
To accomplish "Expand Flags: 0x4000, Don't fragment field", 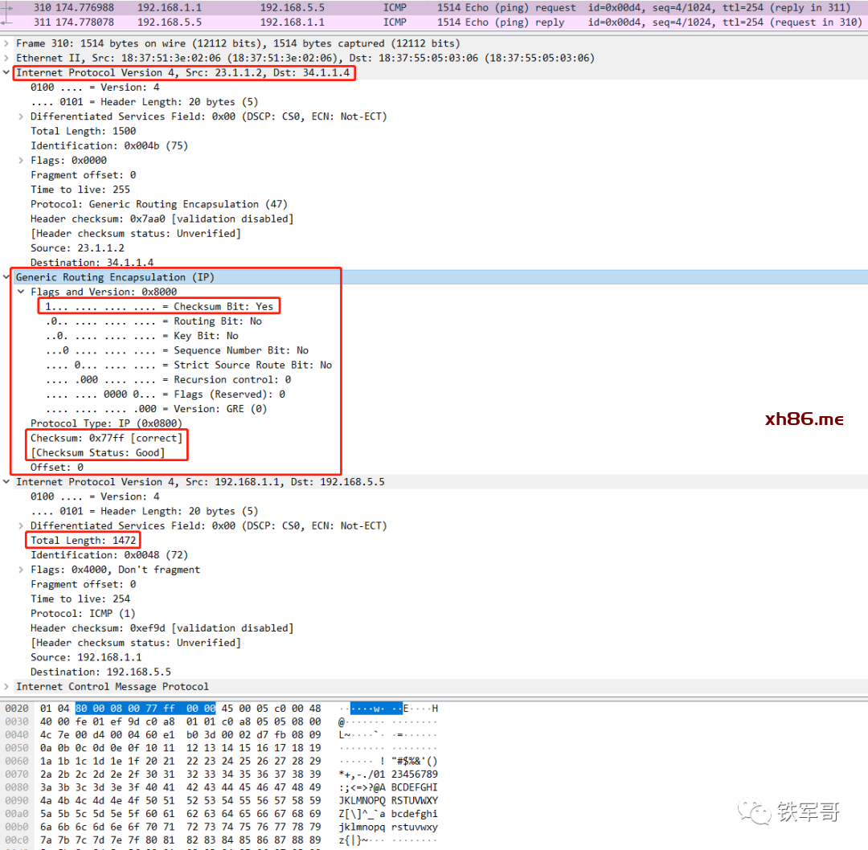I will tap(23, 570).
